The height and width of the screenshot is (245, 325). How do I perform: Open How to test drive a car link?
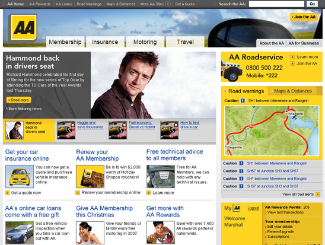click(x=190, y=125)
